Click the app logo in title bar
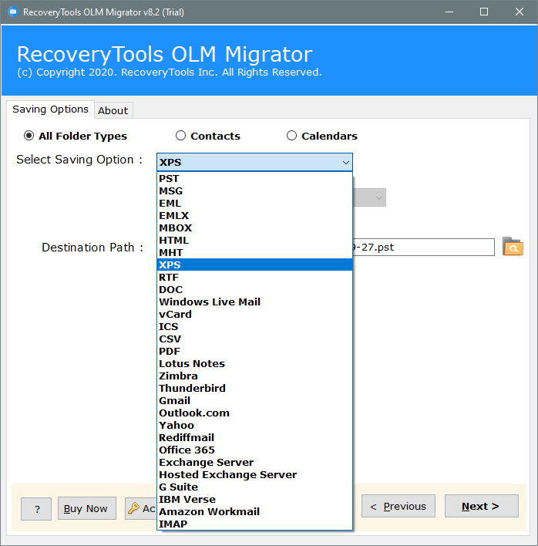 click(13, 12)
